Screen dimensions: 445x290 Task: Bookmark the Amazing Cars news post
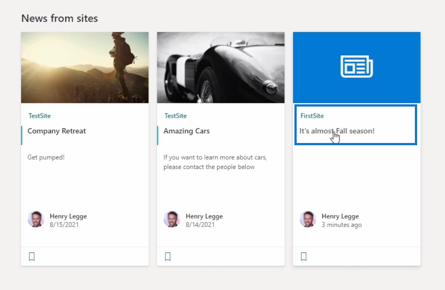point(168,257)
